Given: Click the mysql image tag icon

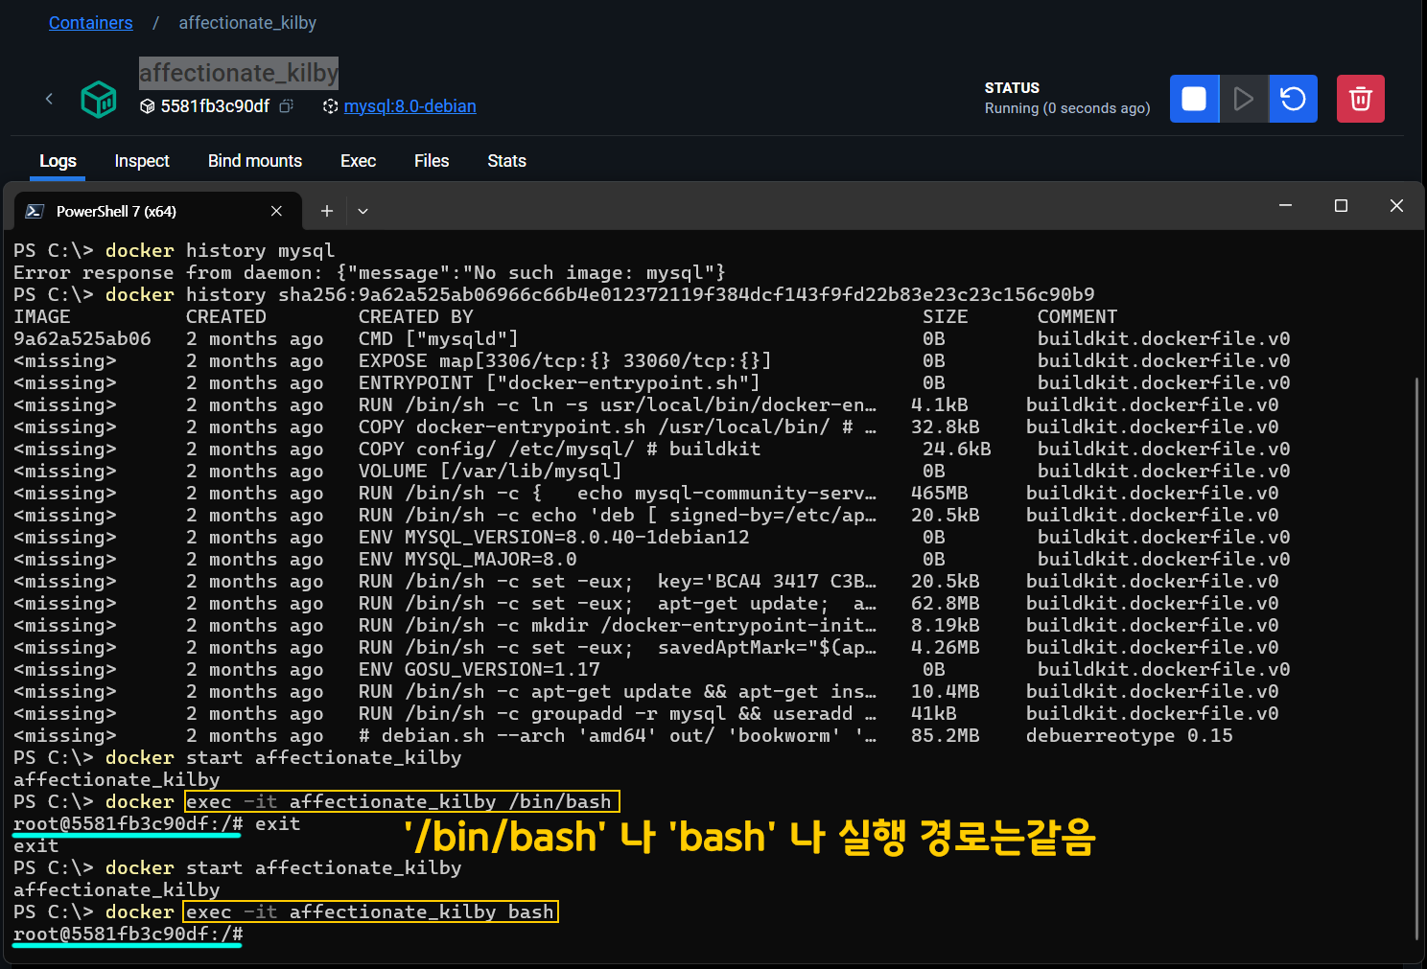Looking at the screenshot, I should [330, 106].
